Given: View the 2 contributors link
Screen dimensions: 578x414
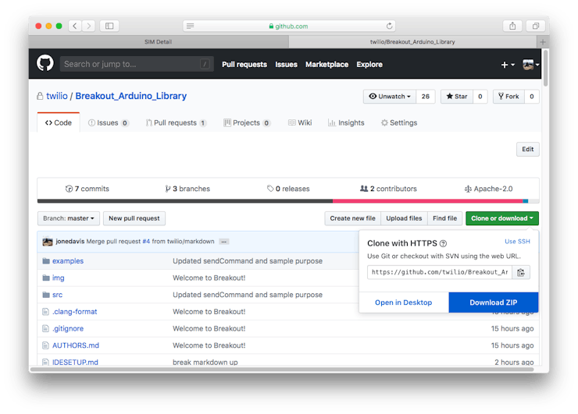Looking at the screenshot, I should (x=388, y=189).
